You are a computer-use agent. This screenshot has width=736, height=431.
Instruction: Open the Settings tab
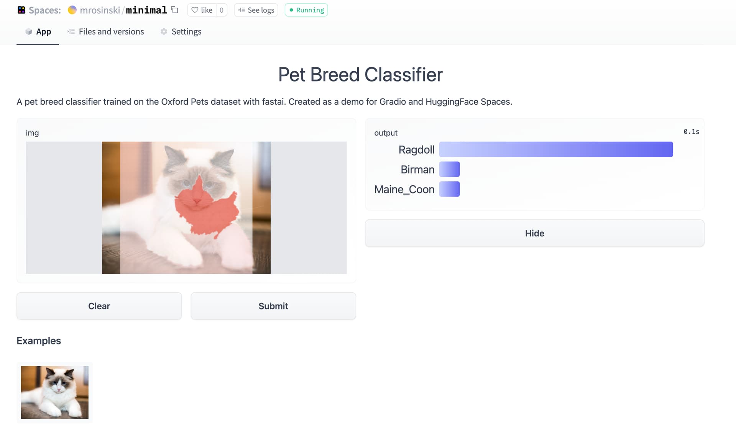(181, 31)
